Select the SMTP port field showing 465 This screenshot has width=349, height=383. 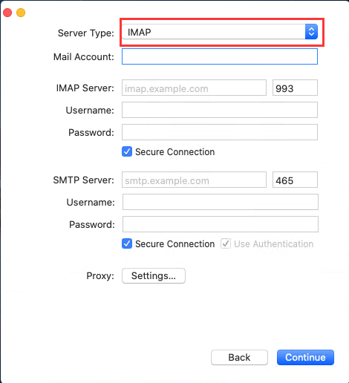click(295, 180)
